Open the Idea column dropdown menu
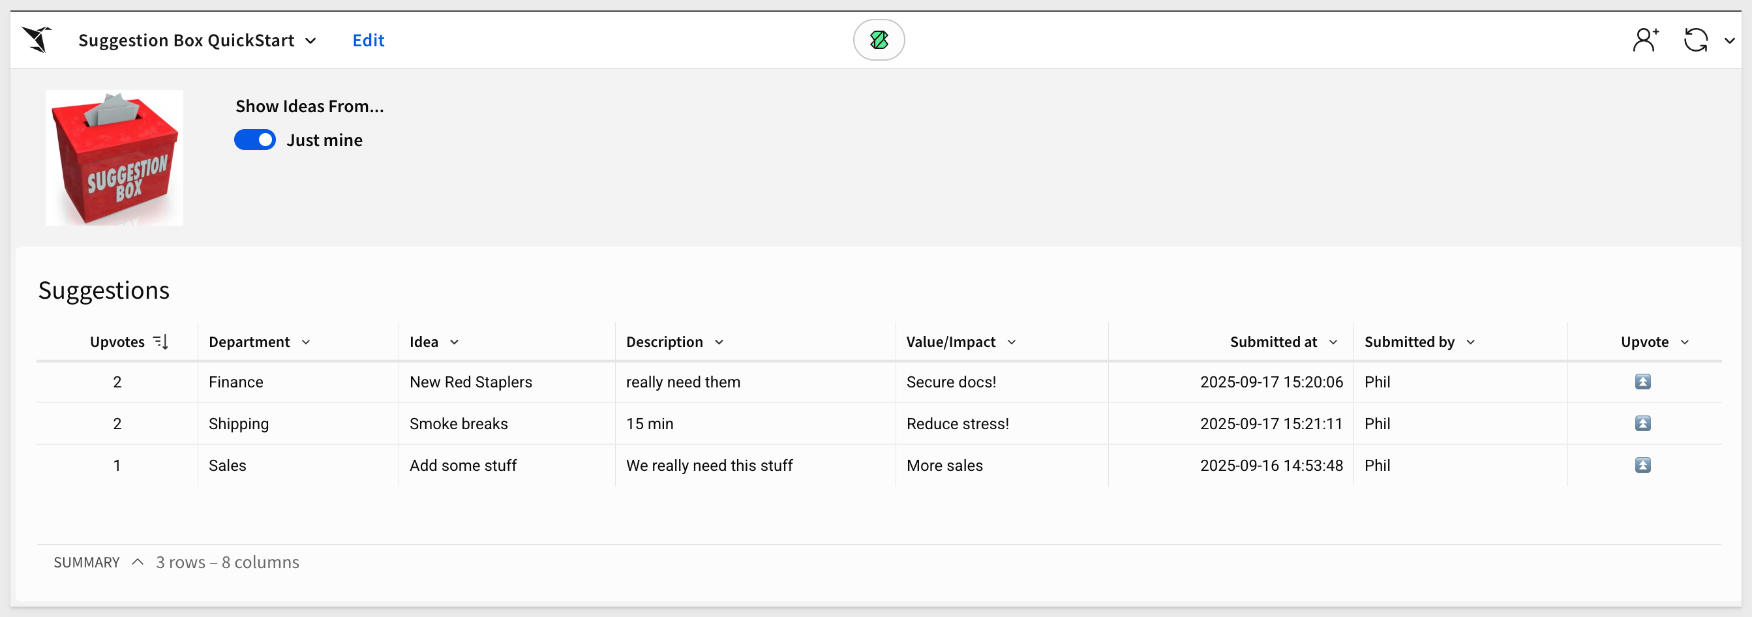Image resolution: width=1752 pixels, height=617 pixels. (455, 342)
